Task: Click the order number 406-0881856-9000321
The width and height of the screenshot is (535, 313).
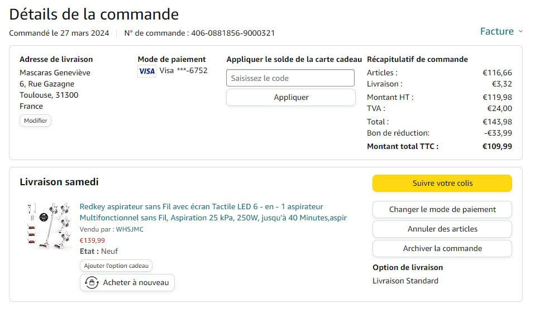Action: point(233,33)
